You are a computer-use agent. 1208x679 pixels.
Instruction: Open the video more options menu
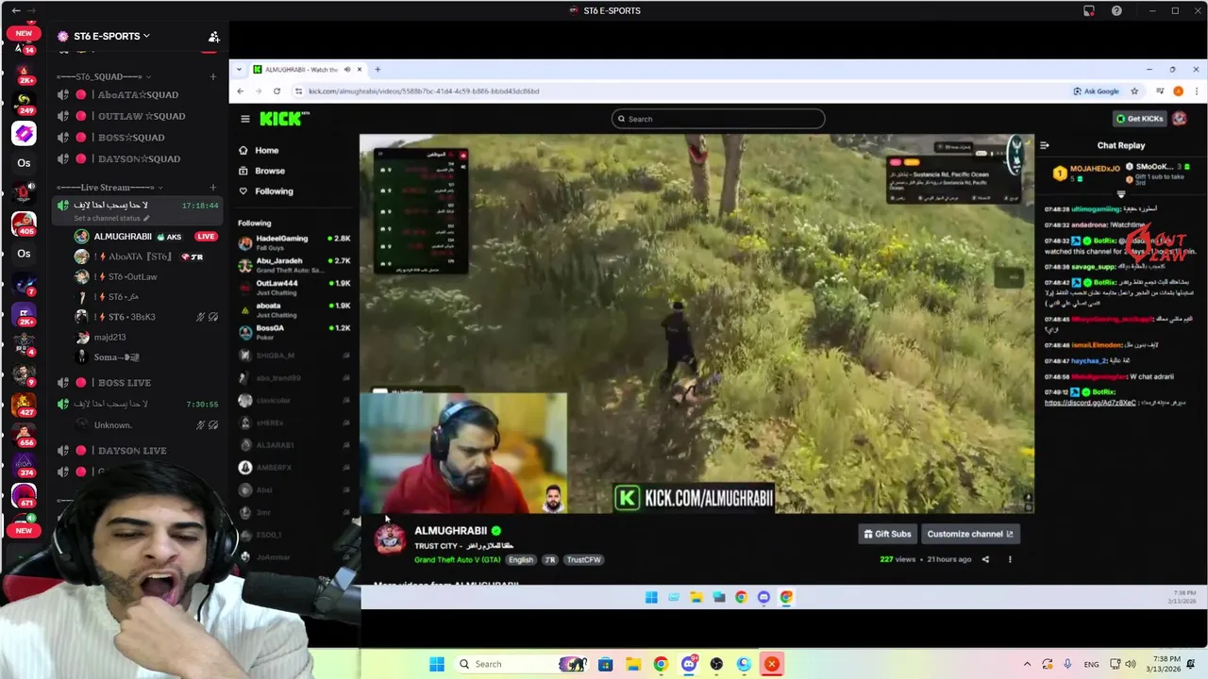pos(1010,559)
